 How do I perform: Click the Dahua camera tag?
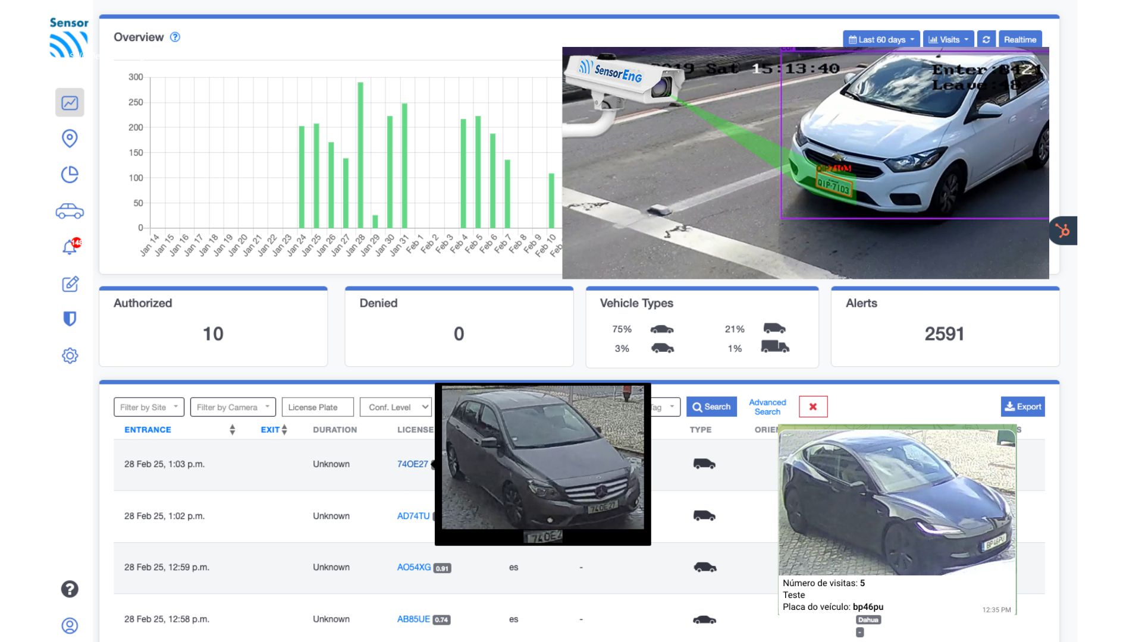click(868, 620)
